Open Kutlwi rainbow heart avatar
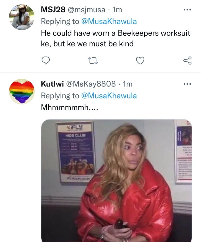 [22, 92]
